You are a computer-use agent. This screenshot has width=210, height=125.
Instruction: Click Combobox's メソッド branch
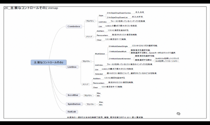[89, 37]
